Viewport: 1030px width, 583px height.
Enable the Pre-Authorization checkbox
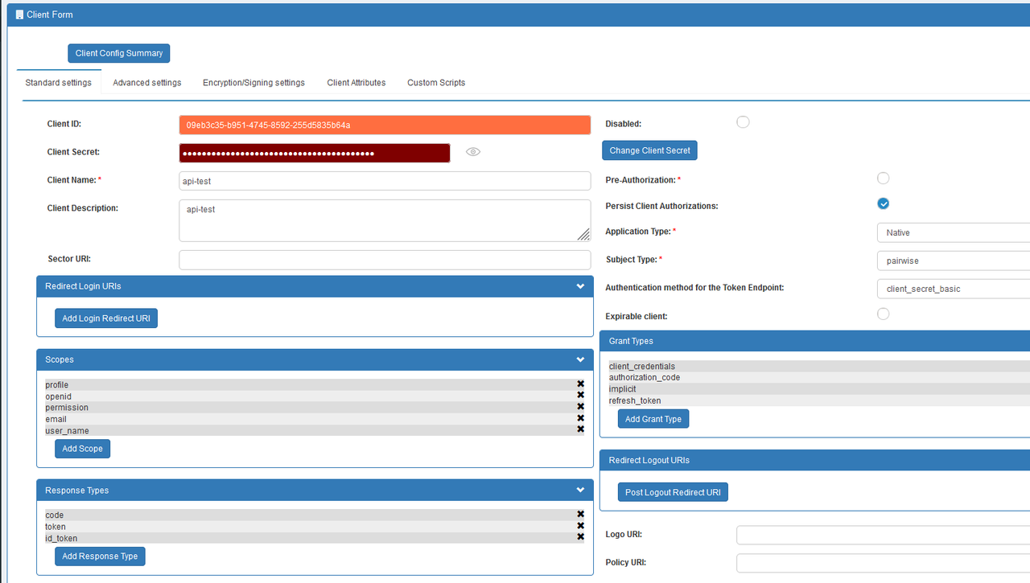(x=883, y=178)
